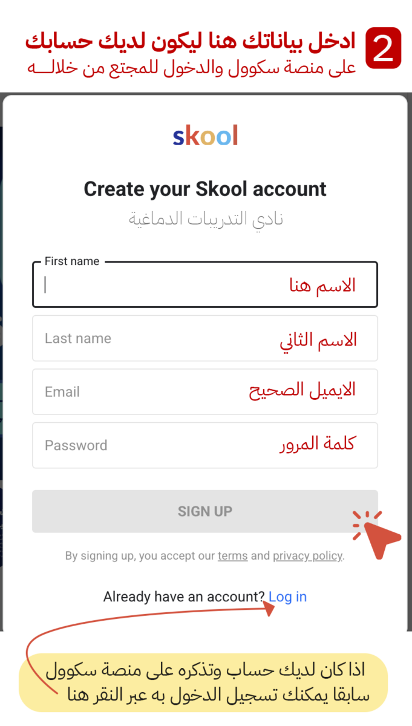The image size is (412, 726).
Task: Click the 'Create your Skool account' heading
Action: (205, 189)
